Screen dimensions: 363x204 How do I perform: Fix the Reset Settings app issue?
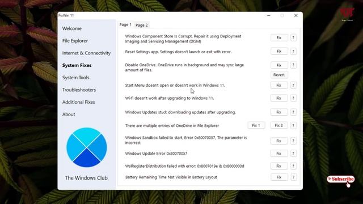click(279, 52)
